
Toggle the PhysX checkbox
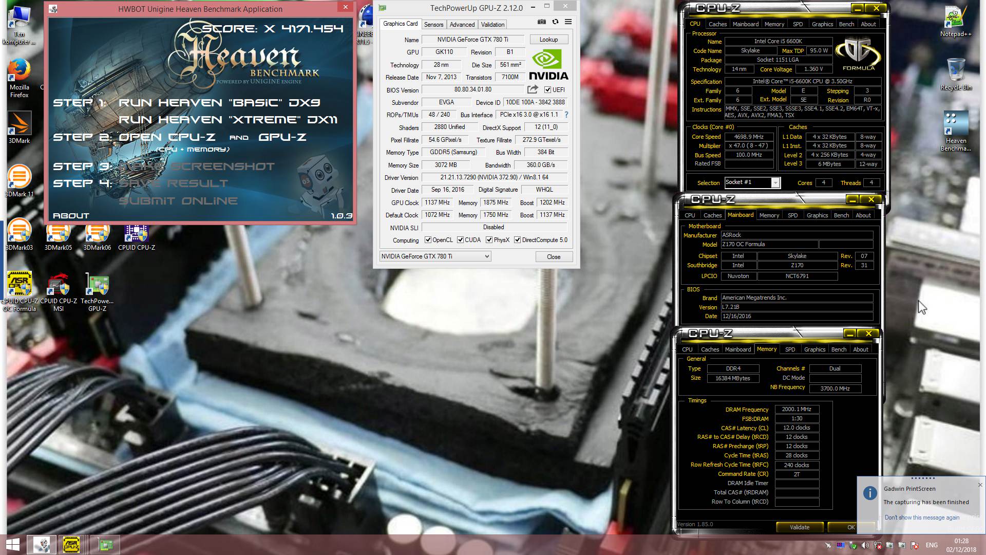click(x=489, y=240)
